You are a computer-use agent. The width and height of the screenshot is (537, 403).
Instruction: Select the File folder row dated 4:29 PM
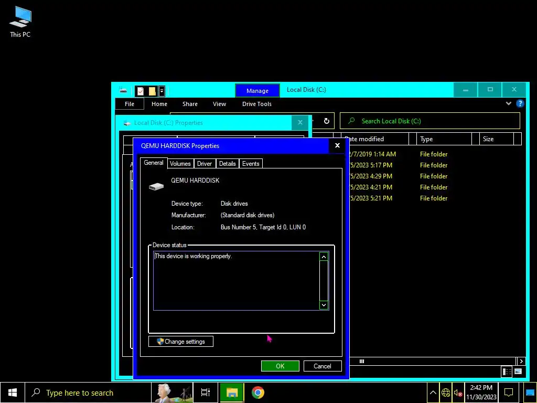pos(433,176)
